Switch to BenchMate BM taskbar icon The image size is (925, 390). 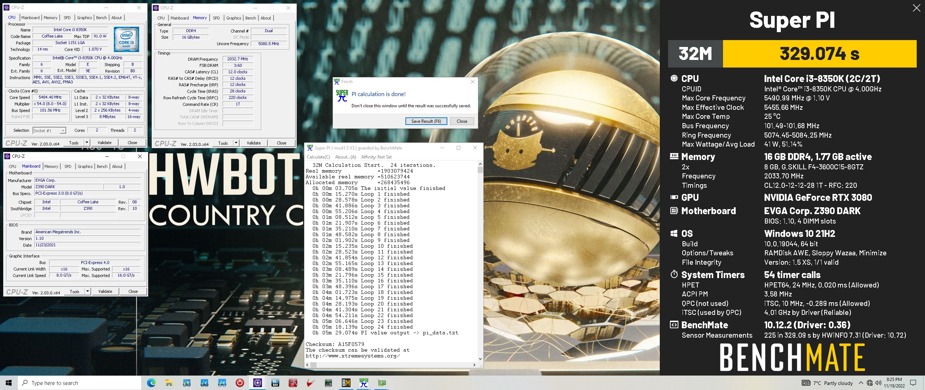tap(346, 383)
